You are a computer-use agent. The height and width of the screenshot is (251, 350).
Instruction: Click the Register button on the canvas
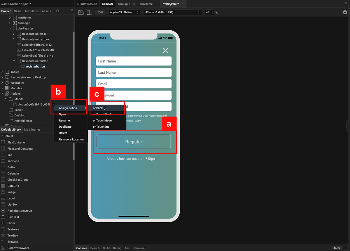(x=134, y=142)
